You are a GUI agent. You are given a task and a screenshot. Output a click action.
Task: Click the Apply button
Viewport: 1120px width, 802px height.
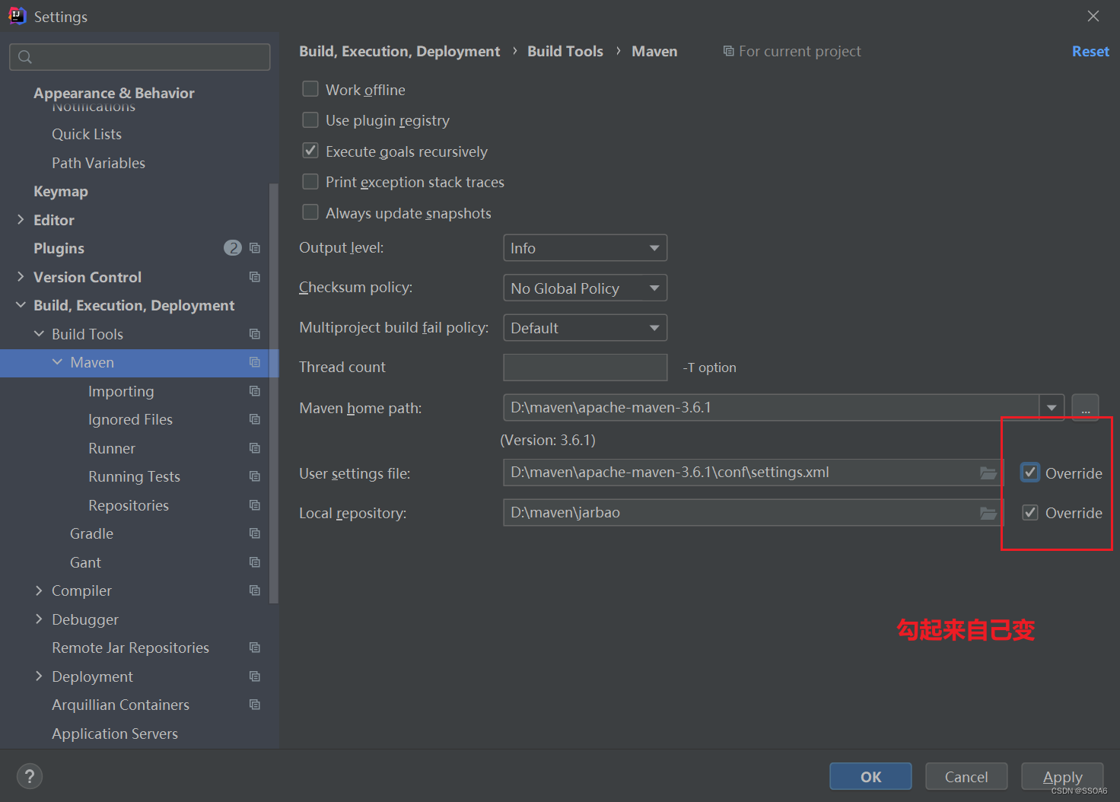coord(1062,776)
